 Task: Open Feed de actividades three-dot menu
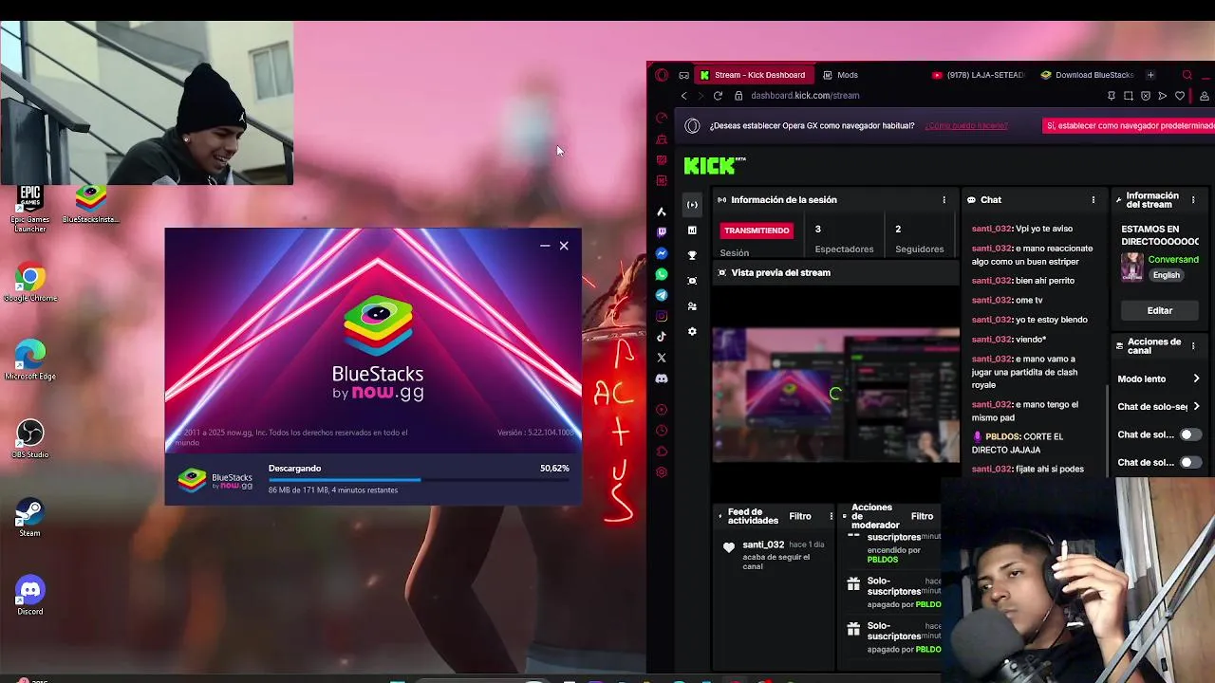point(832,516)
